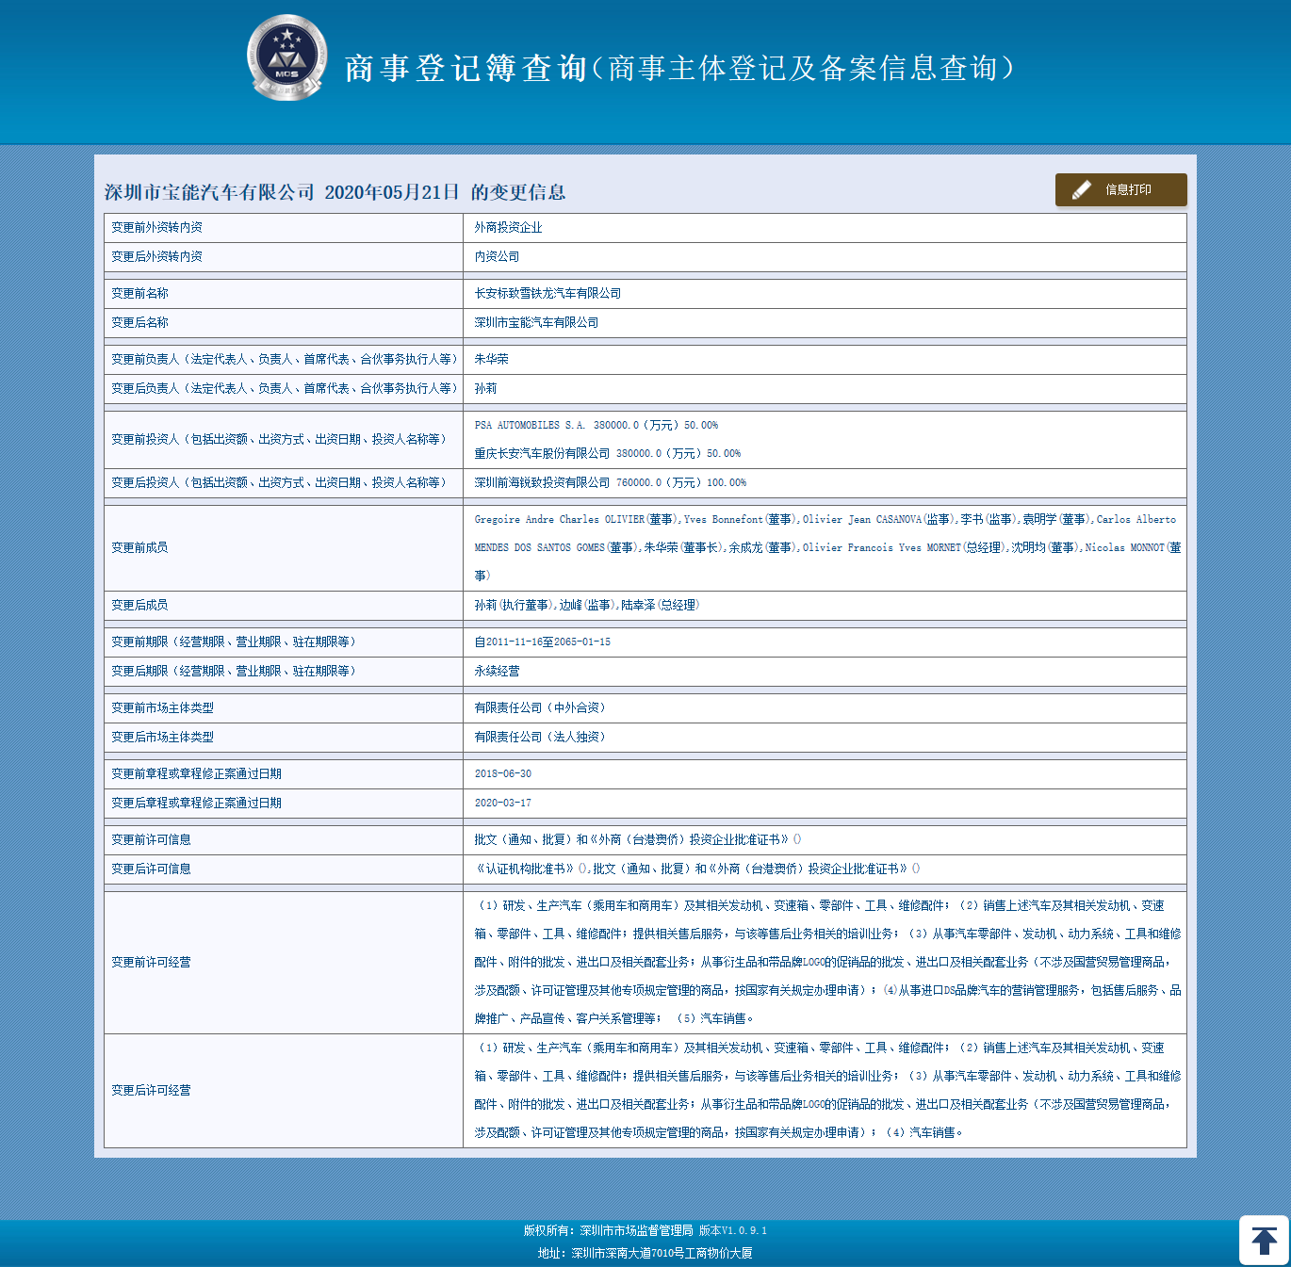This screenshot has width=1291, height=1267.
Task: Click the 版权所有 footer copyright text
Action: (645, 1230)
